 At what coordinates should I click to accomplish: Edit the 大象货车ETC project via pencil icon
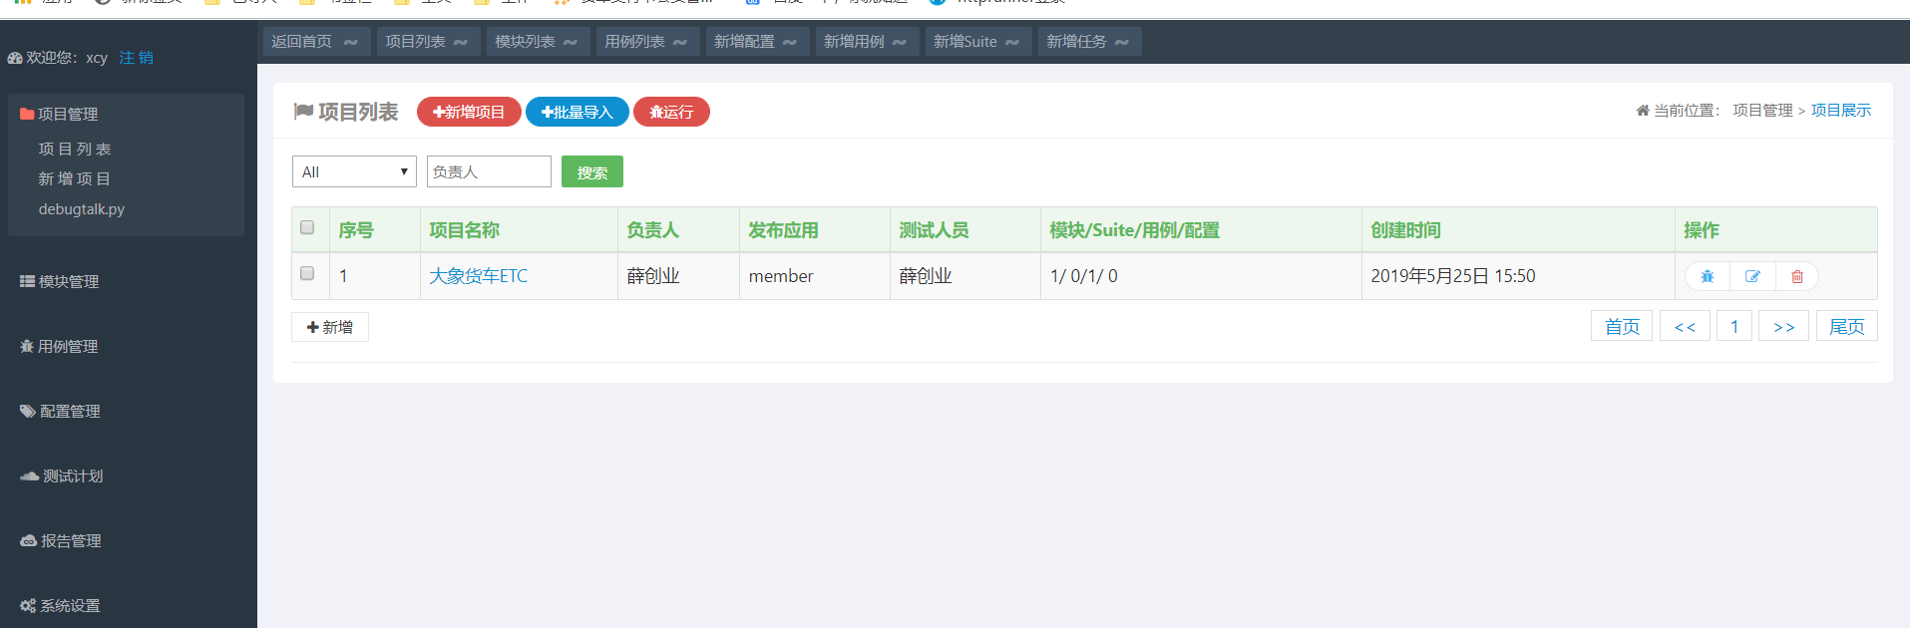click(1752, 276)
